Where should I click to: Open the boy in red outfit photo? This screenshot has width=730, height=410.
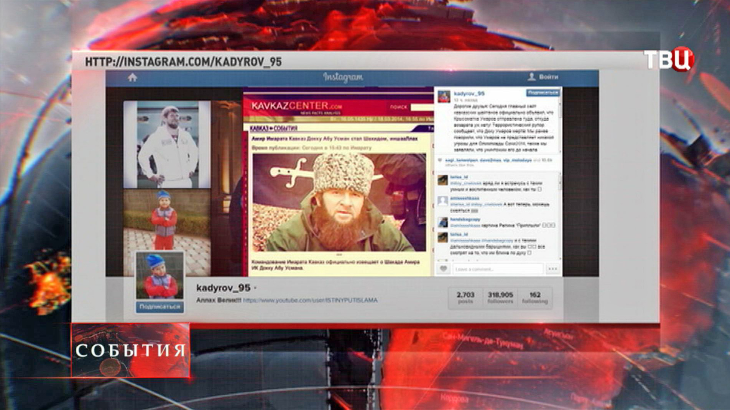(x=167, y=232)
